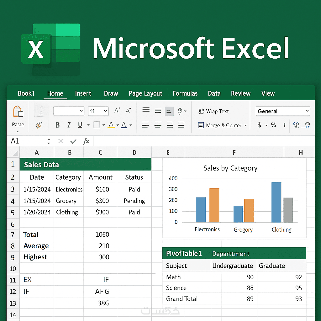Apply middle vertical alignment
Viewport: 321px width, 321px height.
click(158, 111)
